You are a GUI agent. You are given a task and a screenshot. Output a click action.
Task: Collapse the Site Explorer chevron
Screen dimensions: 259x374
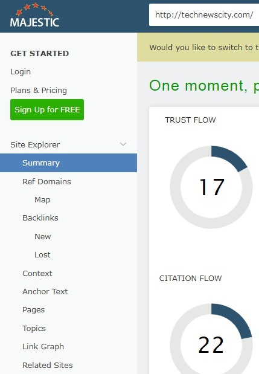[123, 144]
